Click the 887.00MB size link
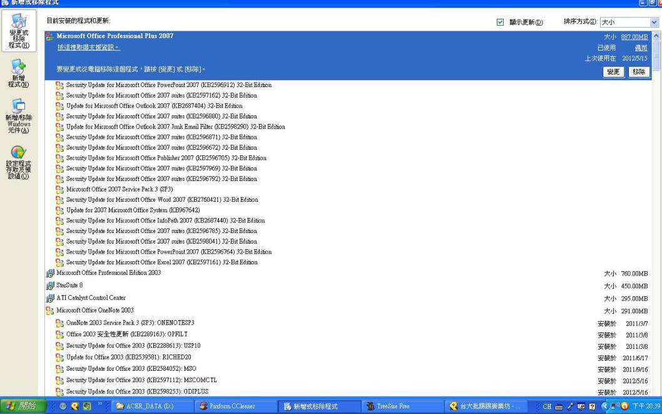 click(x=634, y=37)
